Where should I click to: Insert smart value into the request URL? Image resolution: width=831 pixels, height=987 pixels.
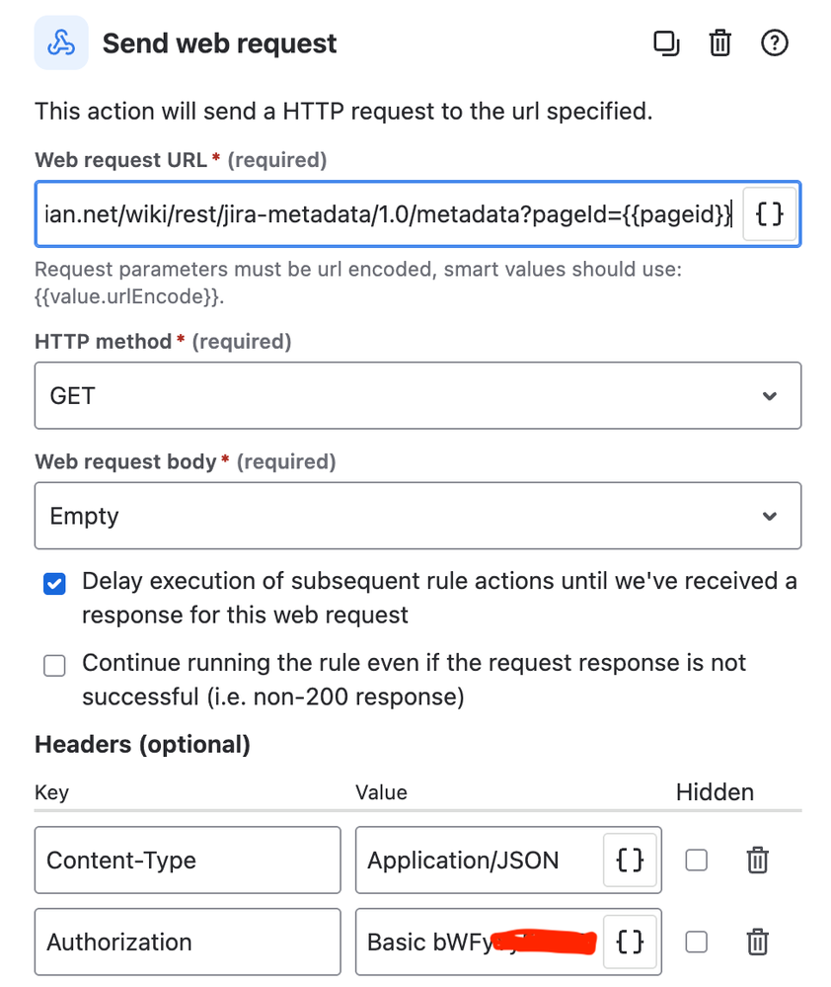click(x=769, y=213)
